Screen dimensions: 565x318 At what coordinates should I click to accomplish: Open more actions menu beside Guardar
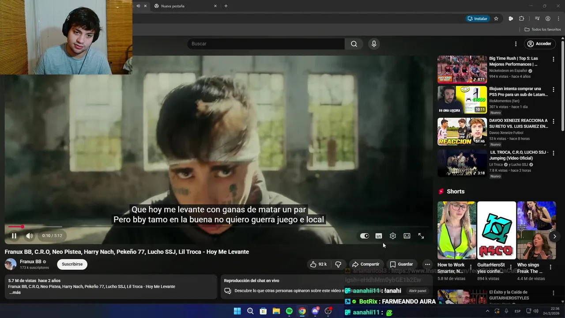[x=427, y=264]
